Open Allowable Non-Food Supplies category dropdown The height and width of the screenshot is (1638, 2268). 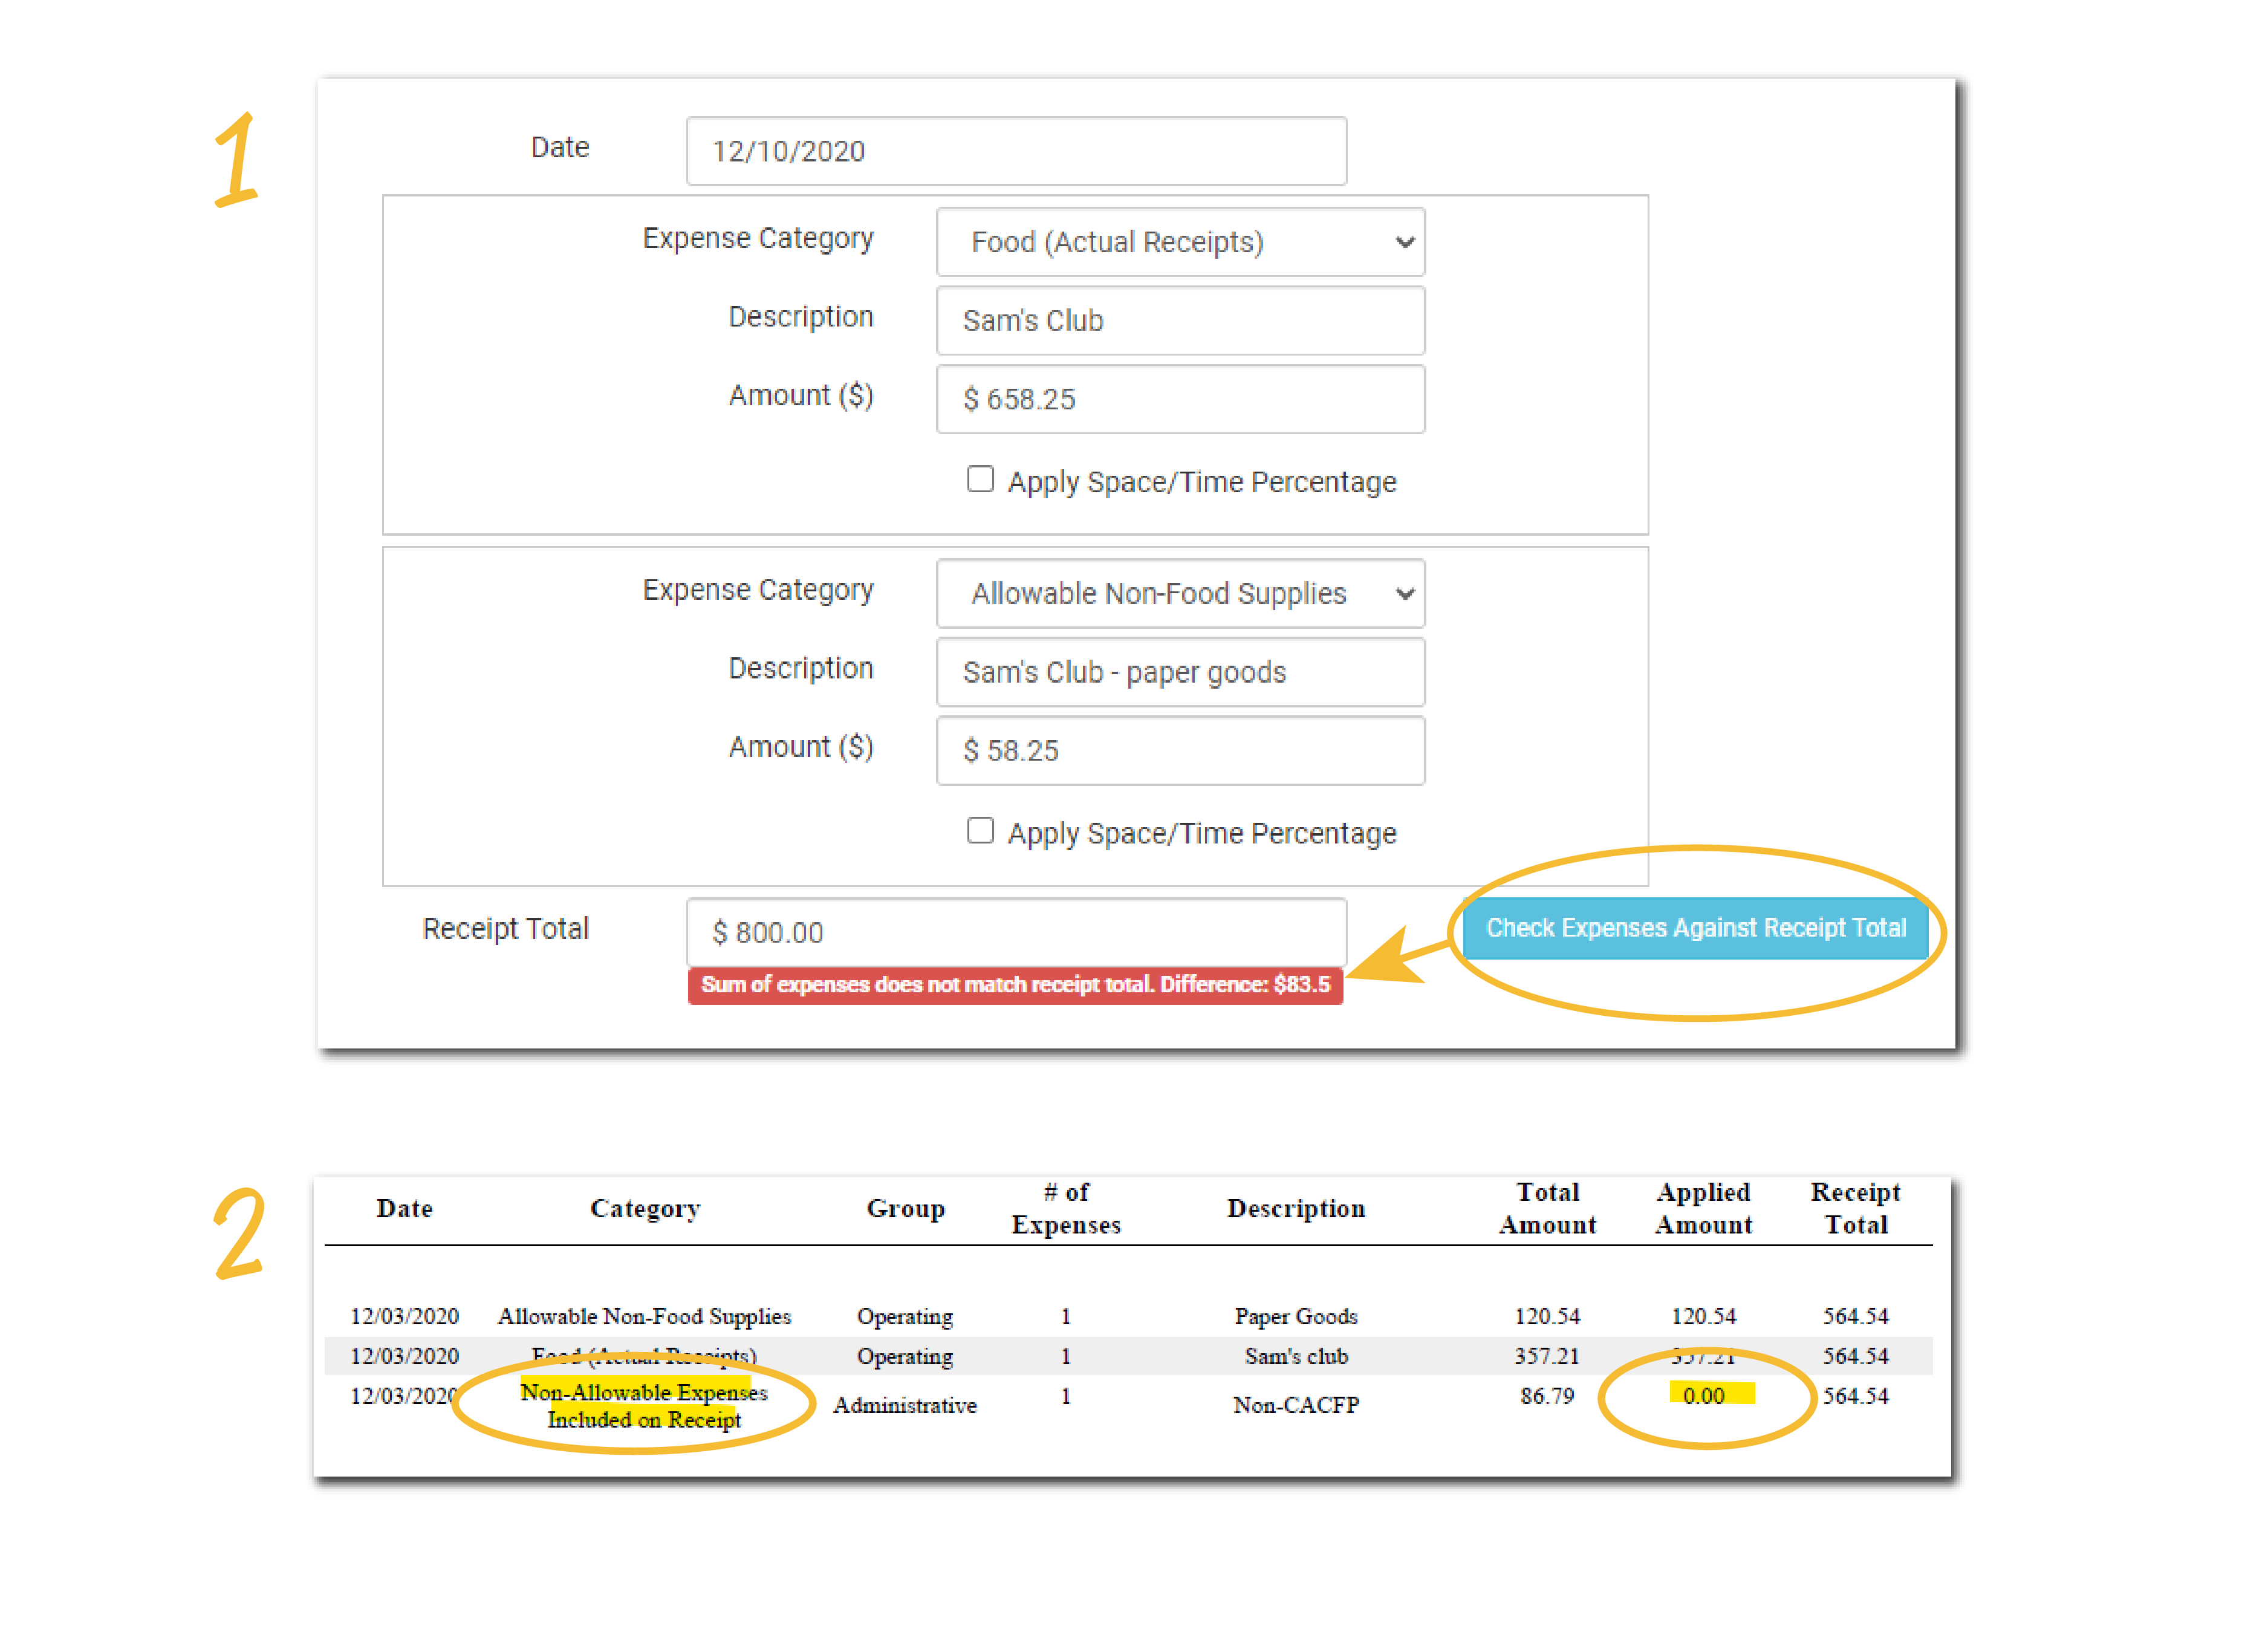1180,594
